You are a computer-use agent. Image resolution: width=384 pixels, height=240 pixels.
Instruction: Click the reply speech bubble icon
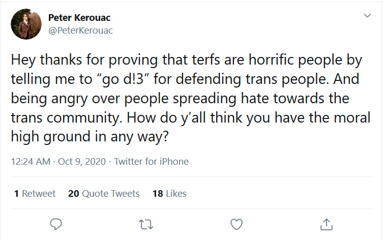pos(56,224)
